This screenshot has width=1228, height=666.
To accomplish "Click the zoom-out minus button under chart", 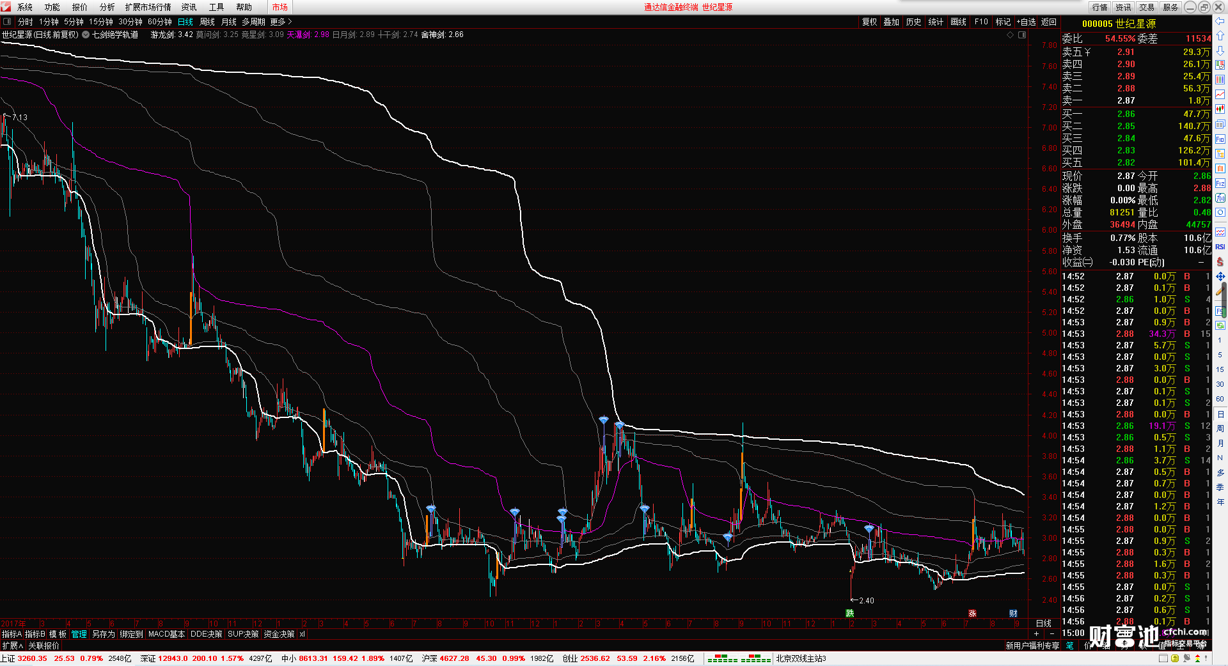I will (1052, 634).
